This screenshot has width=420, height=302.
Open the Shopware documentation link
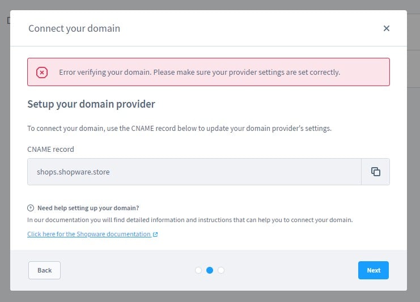pyautogui.click(x=89, y=234)
